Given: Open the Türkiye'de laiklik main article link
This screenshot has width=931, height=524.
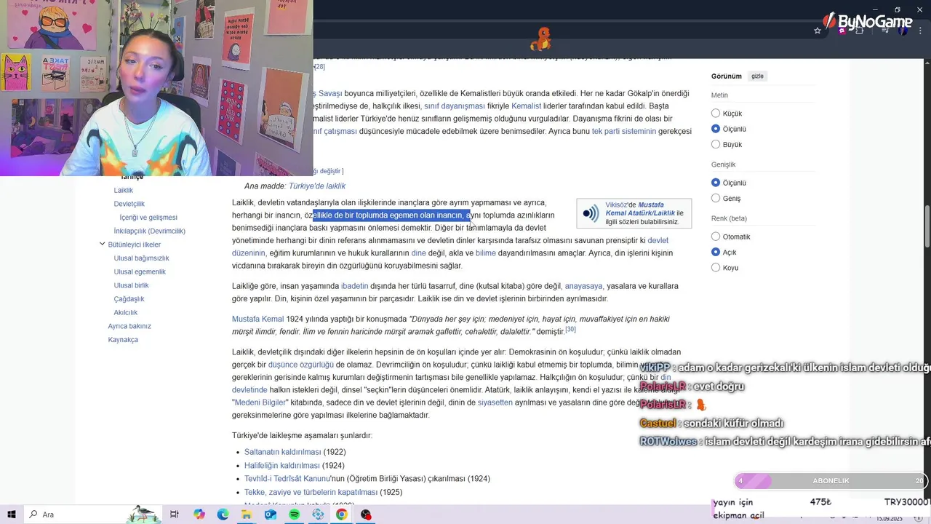Looking at the screenshot, I should click(x=317, y=186).
